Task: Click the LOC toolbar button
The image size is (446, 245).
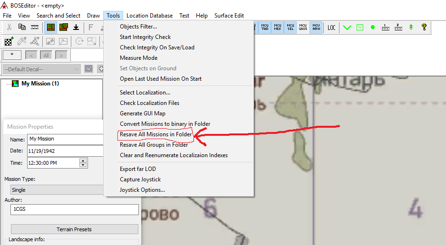Action: 331,28
